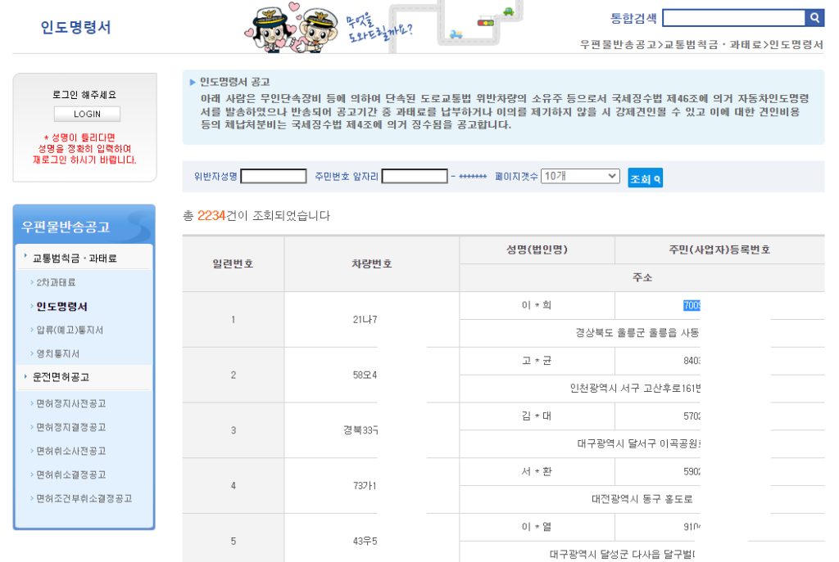Open 면허정지사전공고 in sidebar
The height and width of the screenshot is (562, 839).
click(70, 403)
